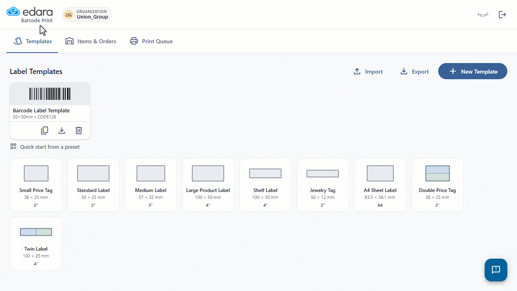The width and height of the screenshot is (517, 291).
Task: Click the Import button
Action: [368, 72]
